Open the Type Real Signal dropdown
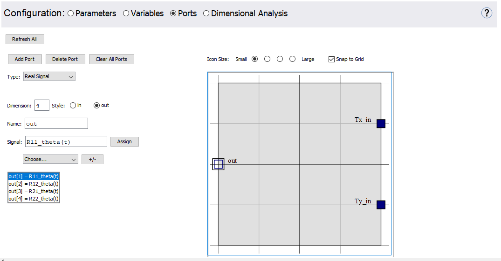501x261 pixels. pyautogui.click(x=49, y=76)
